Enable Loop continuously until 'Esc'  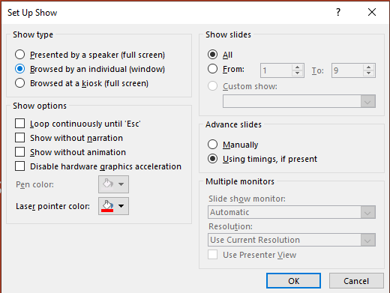(19, 124)
